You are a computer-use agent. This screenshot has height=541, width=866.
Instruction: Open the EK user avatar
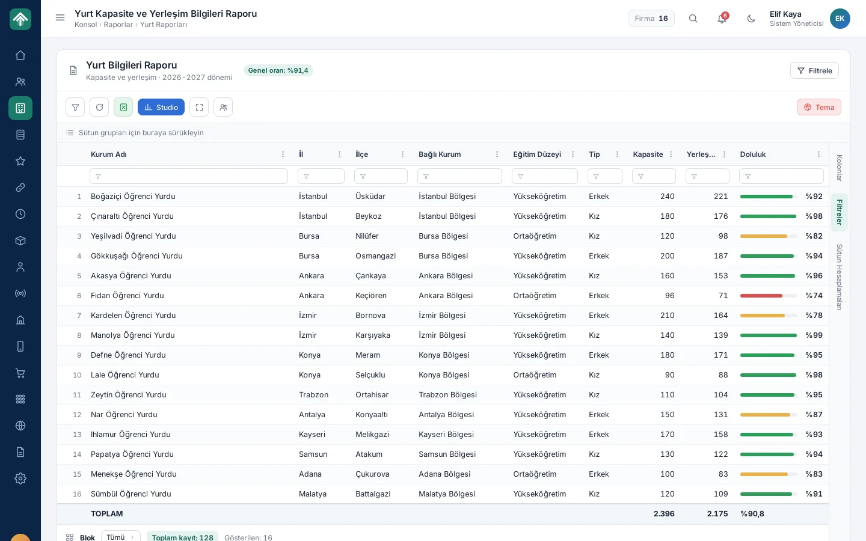pos(840,19)
